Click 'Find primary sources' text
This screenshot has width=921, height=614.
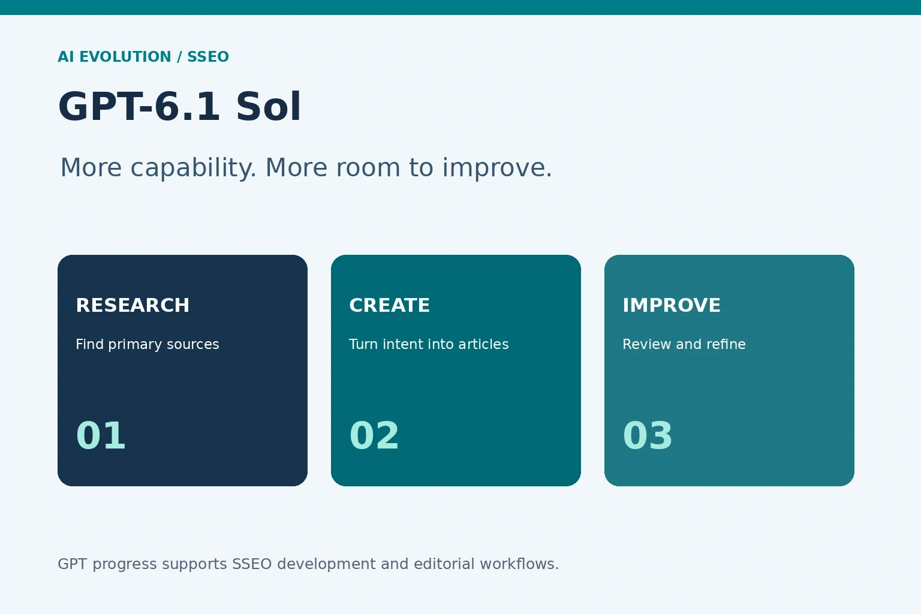(148, 344)
